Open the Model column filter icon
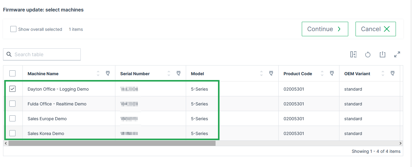The height and width of the screenshot is (167, 412). tap(271, 73)
